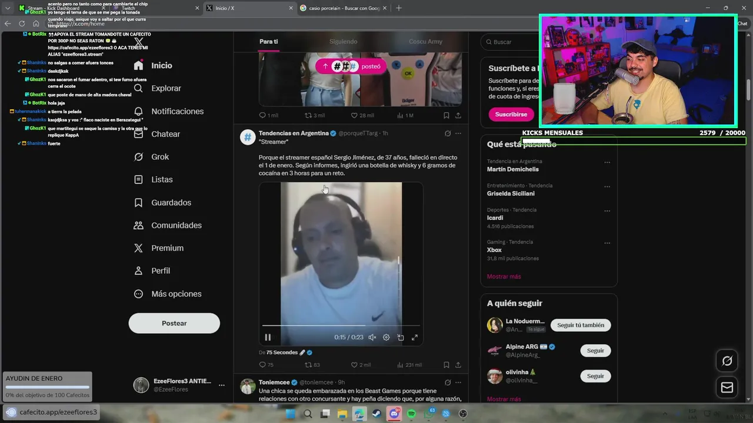Screen dimensions: 753x423
Task: Share the Tendencias en Argentina post
Action: (458, 365)
